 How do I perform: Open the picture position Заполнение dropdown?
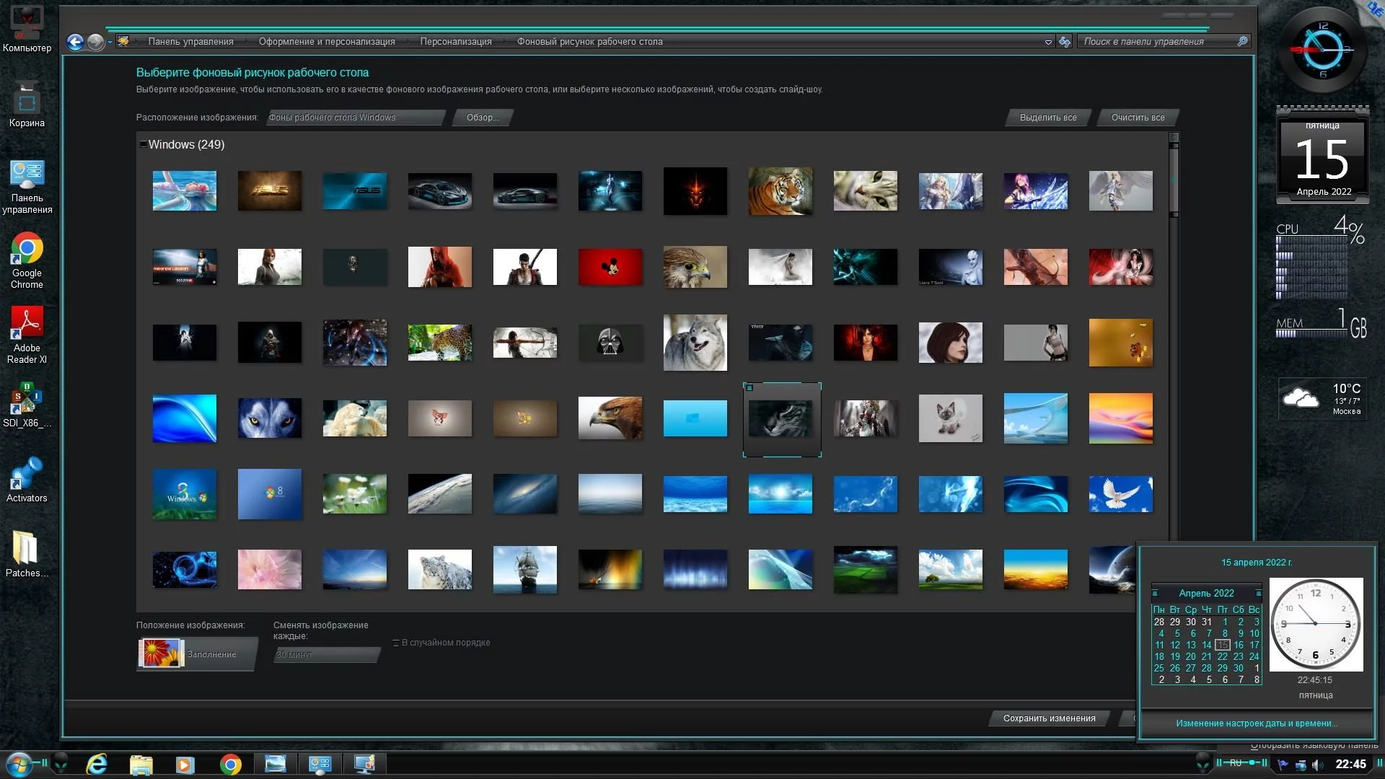196,653
